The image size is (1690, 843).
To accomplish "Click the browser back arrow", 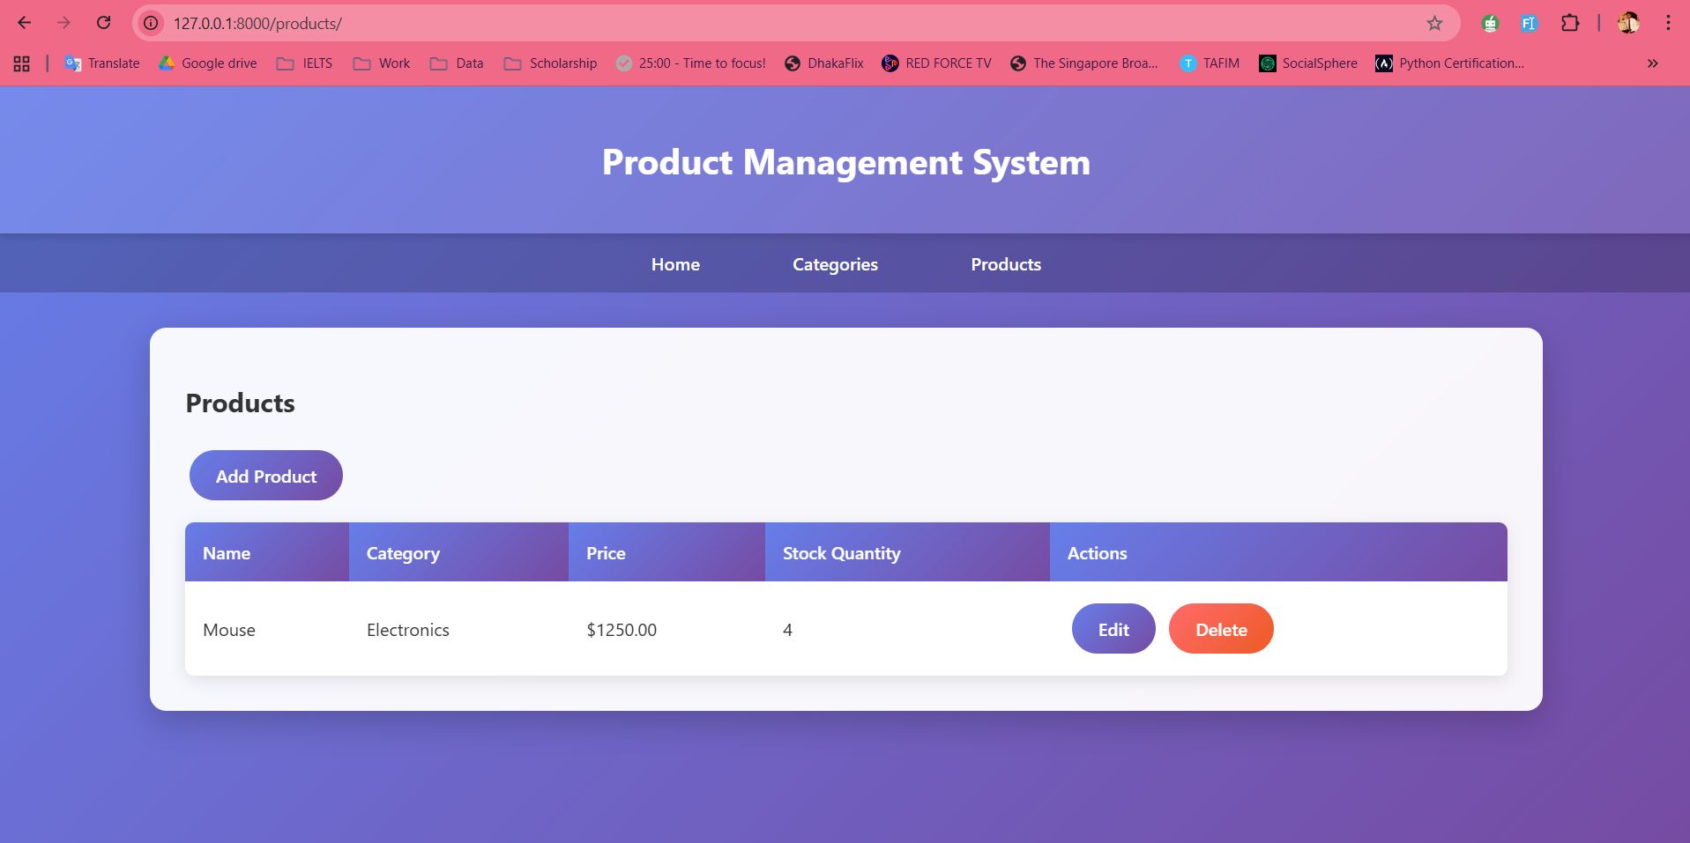I will click(x=24, y=23).
